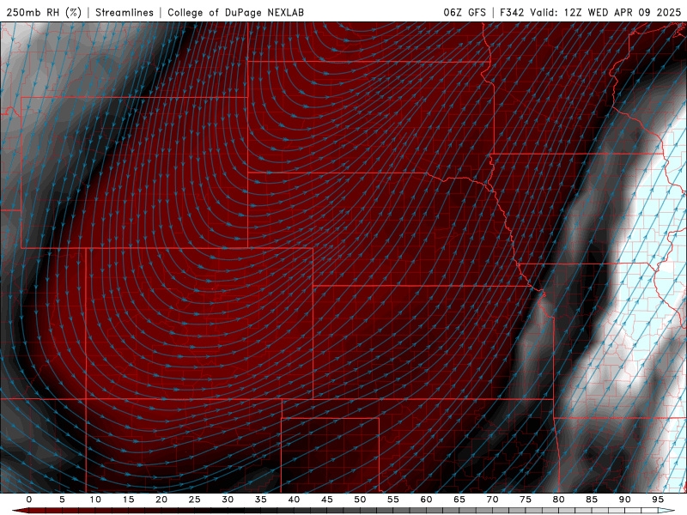Click the colorbar label "0"
687x515 pixels.
[x=29, y=500]
